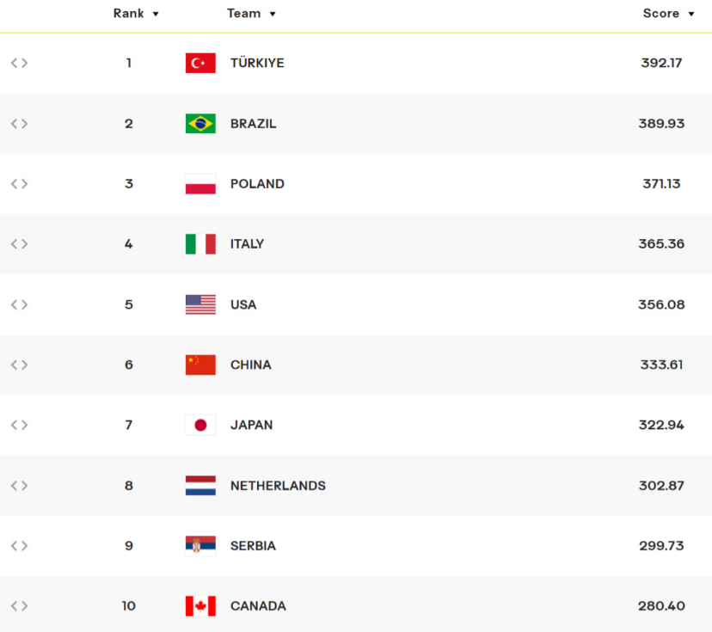Select the POLAND team name
This screenshot has width=712, height=632.
pos(257,184)
